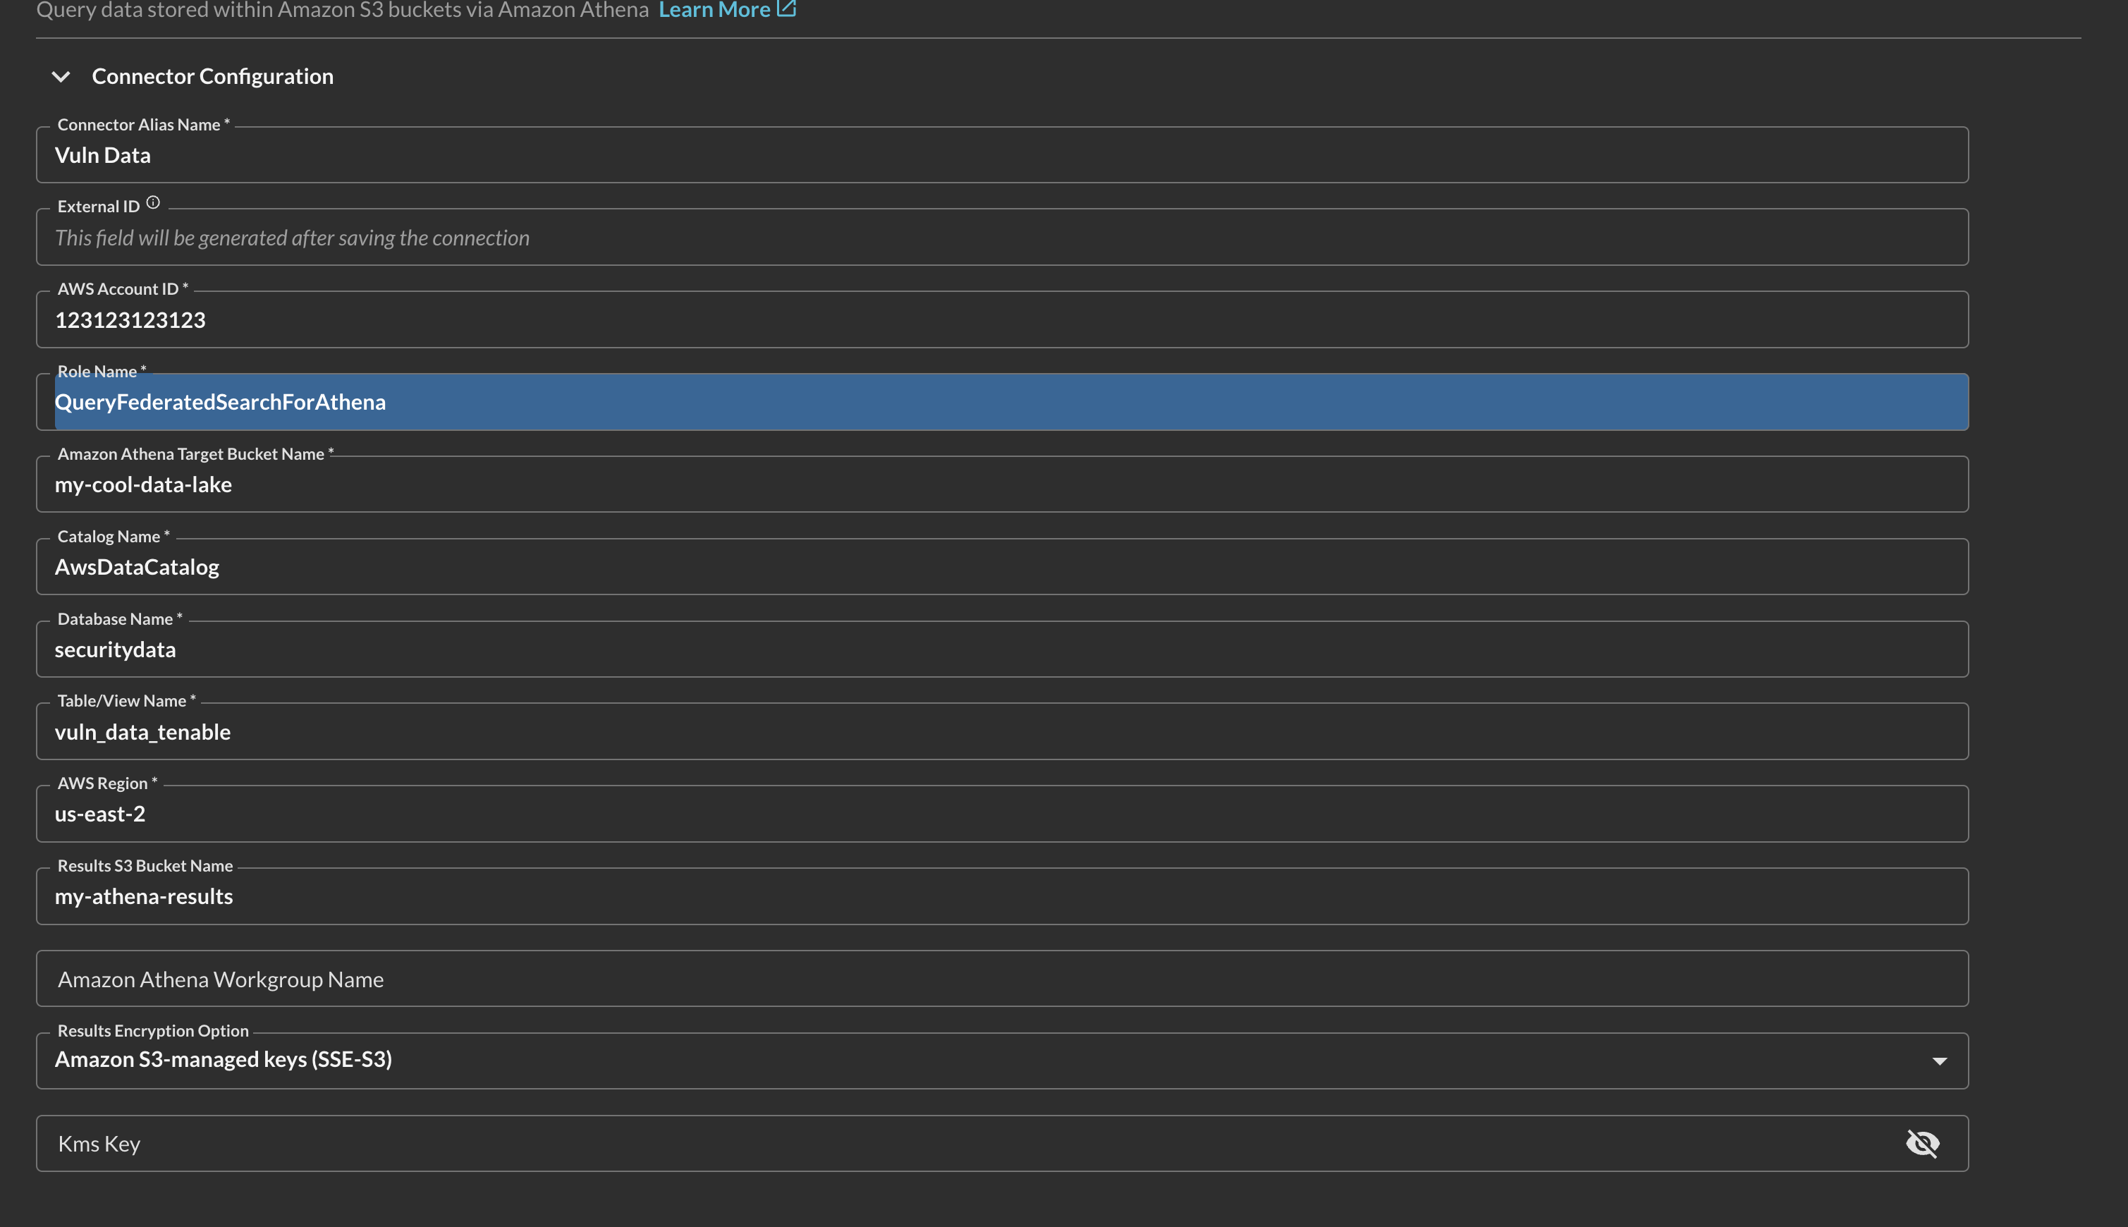The image size is (2128, 1227).
Task: Select the Amazon Athena Target Bucket Name field
Action: click(x=1001, y=482)
